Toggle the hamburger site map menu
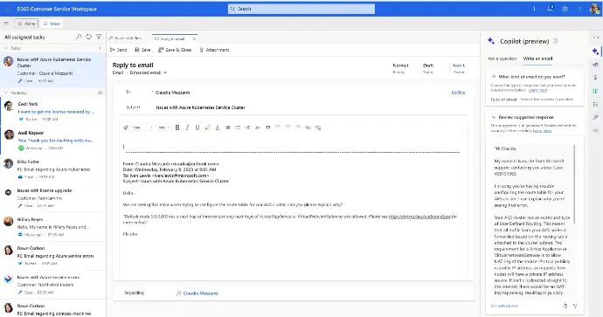This screenshot has width=603, height=317. (x=6, y=24)
